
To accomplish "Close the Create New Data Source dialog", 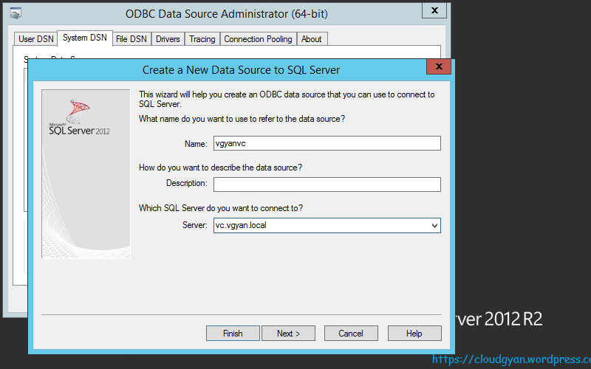I will pos(439,67).
